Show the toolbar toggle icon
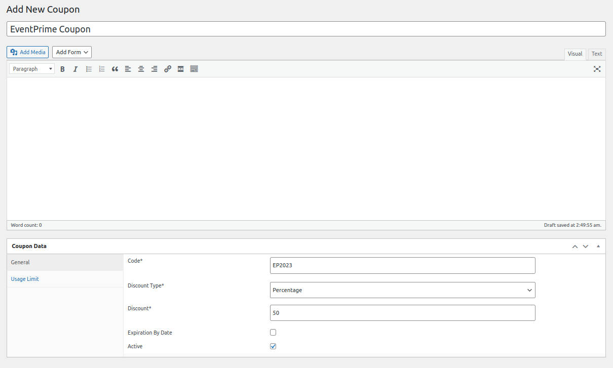The height and width of the screenshot is (368, 613). (x=194, y=69)
